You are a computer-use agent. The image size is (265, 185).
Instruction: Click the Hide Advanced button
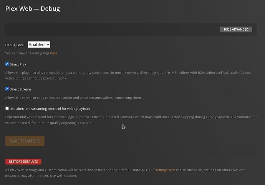(x=236, y=29)
